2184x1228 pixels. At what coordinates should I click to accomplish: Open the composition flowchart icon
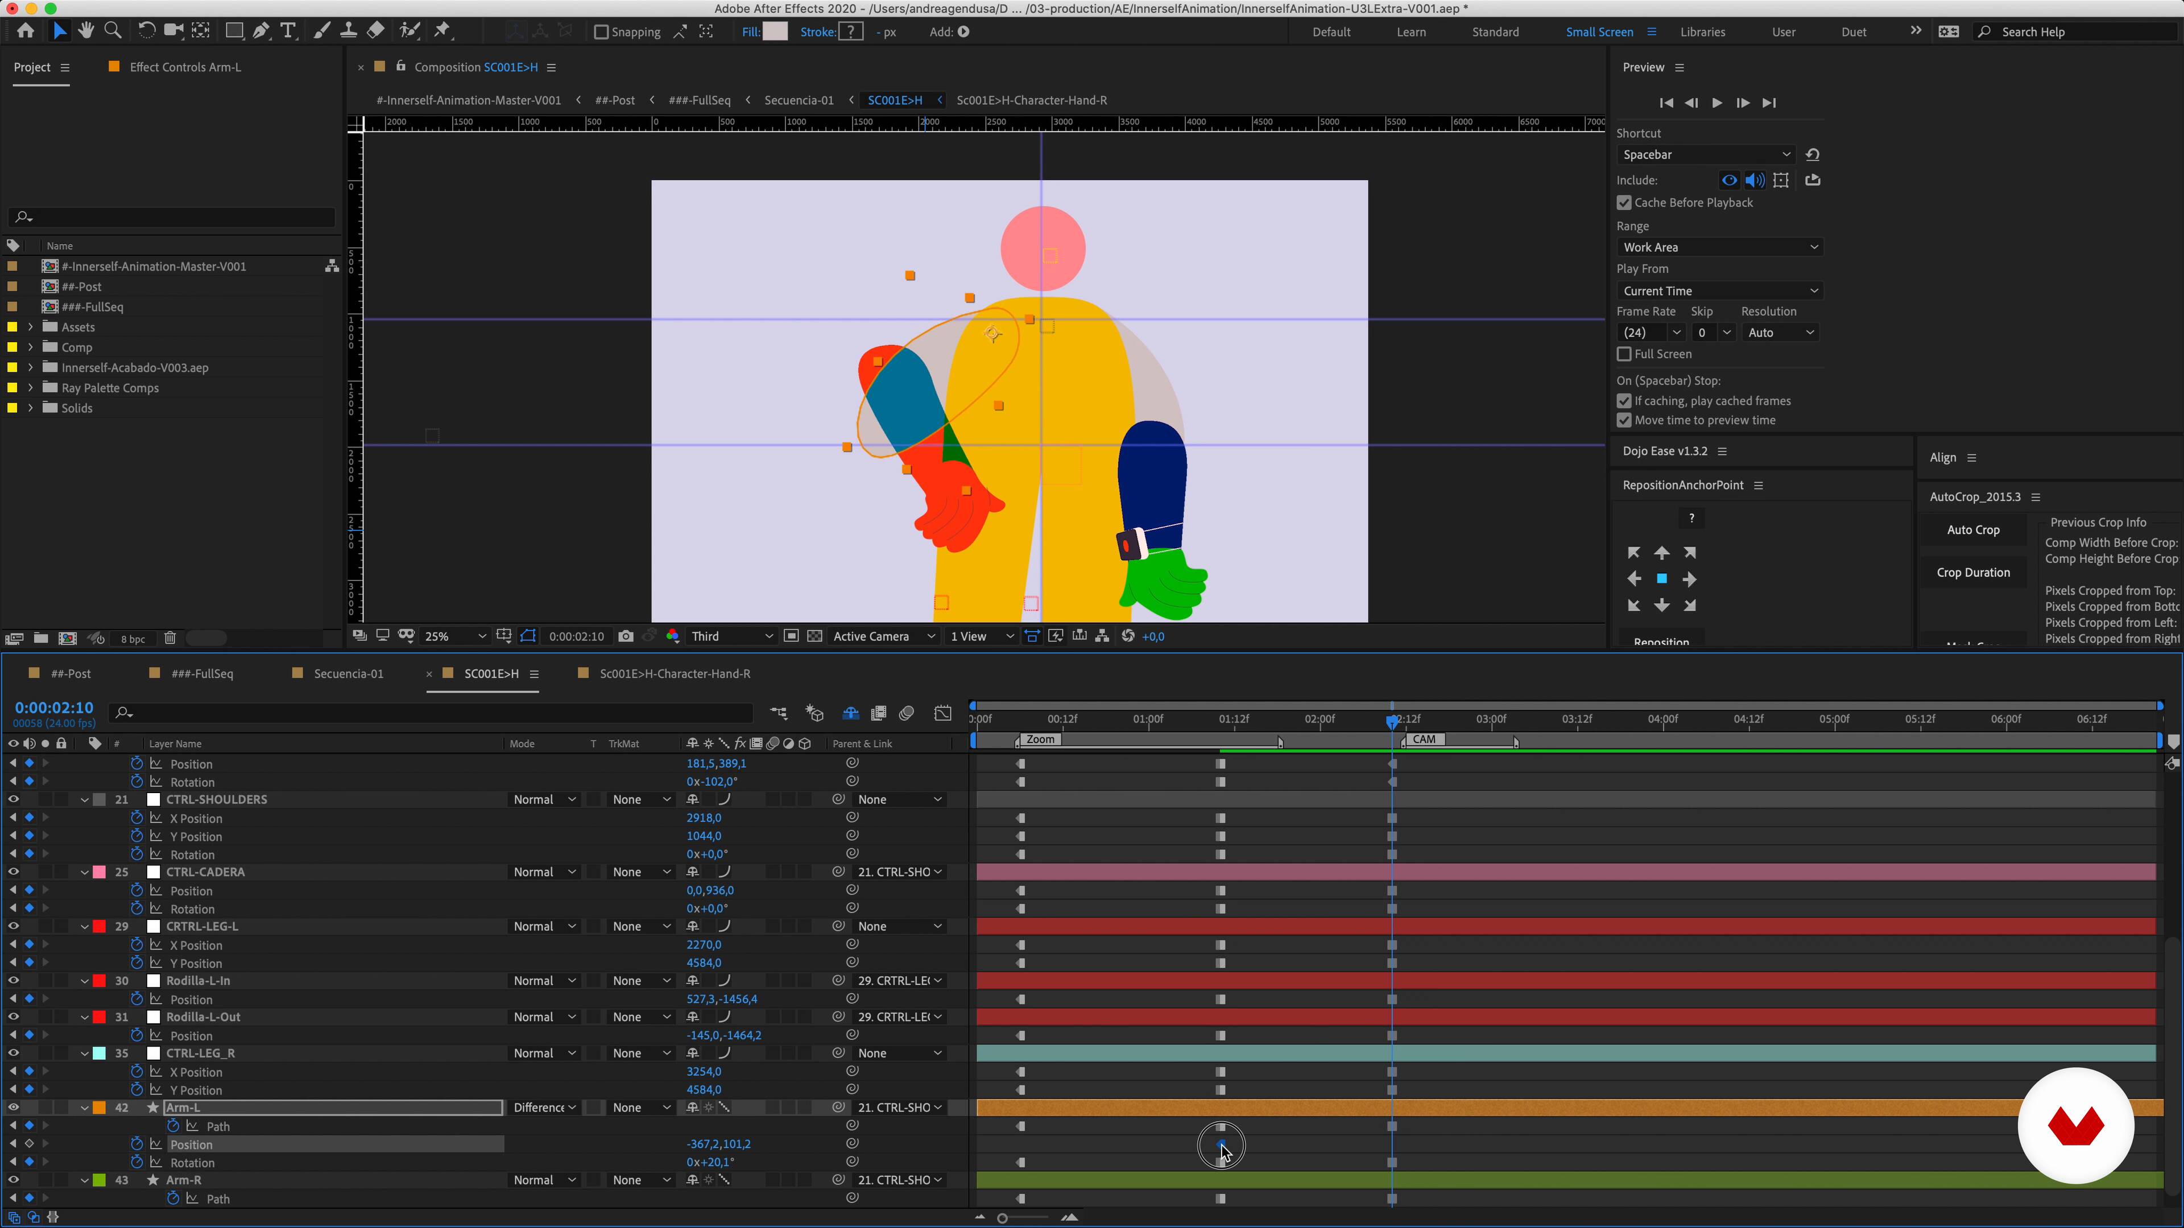click(1102, 637)
